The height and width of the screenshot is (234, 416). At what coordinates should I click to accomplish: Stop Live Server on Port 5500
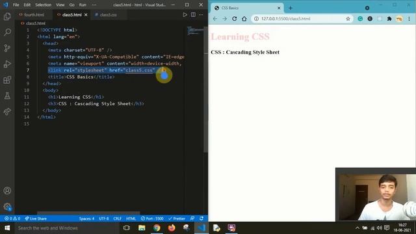click(x=152, y=218)
